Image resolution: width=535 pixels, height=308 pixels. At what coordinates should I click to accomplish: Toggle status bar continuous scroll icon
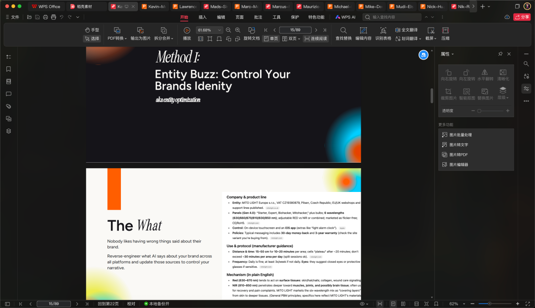(380, 304)
